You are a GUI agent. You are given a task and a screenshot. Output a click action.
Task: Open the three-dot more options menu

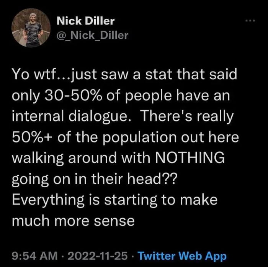250,21
